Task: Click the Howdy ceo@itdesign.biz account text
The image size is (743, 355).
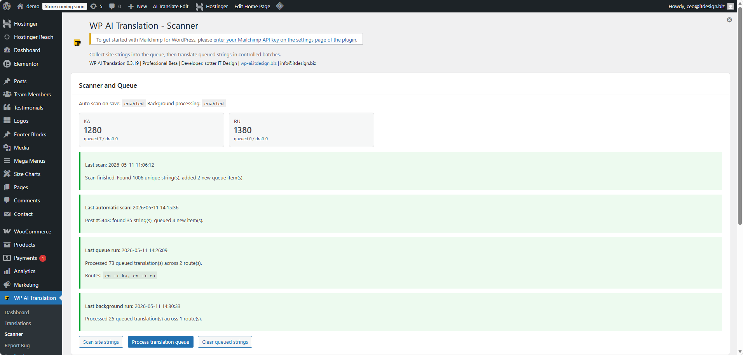Action: [696, 6]
